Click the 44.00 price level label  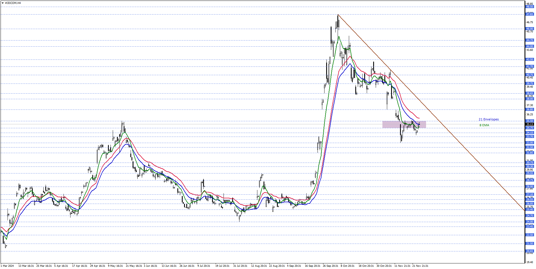(x=530, y=46)
